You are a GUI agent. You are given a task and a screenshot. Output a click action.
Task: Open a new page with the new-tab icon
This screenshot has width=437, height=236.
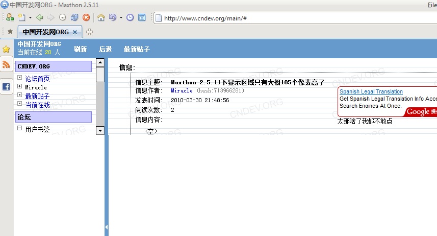click(22, 17)
